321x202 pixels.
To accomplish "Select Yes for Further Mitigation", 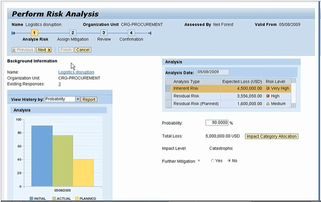I will 213,161.
